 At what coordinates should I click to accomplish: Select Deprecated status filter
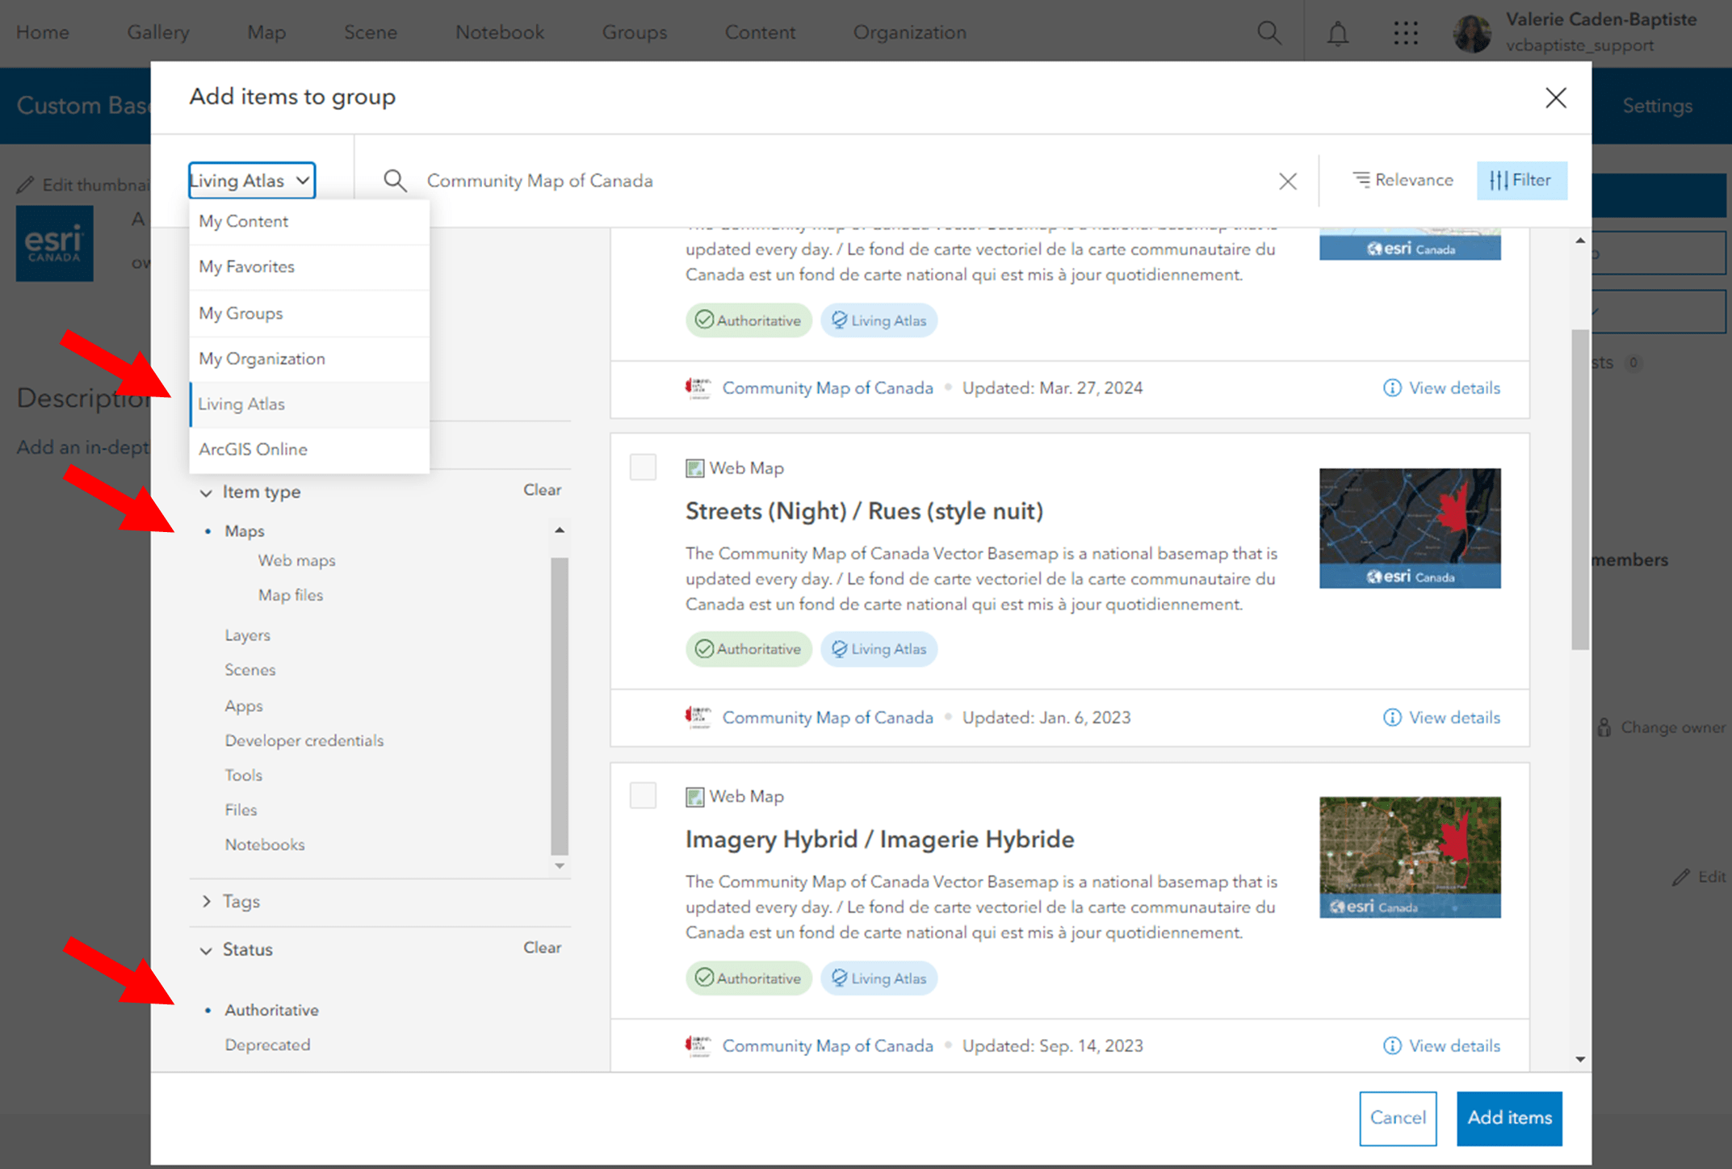click(267, 1045)
